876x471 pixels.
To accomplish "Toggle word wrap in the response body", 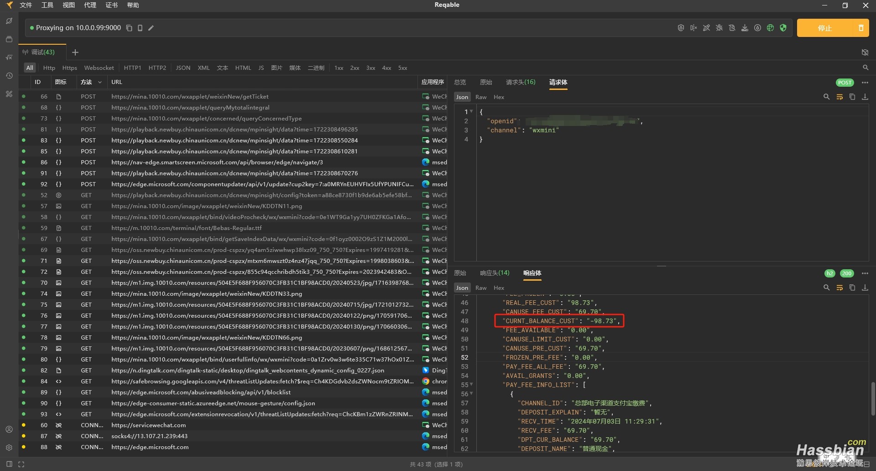I will 839,288.
